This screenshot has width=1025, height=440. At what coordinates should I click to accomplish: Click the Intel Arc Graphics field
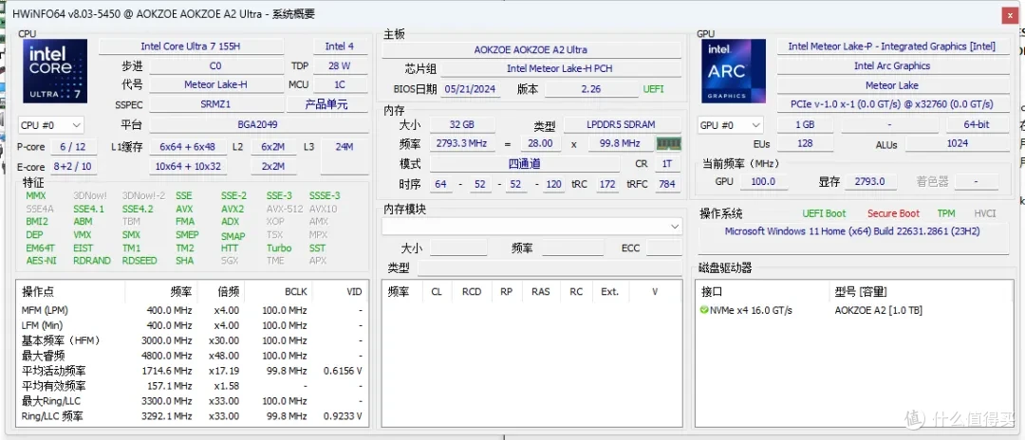click(891, 66)
